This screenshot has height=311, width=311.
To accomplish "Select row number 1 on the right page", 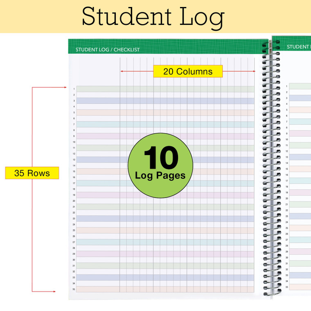I will (286, 86).
